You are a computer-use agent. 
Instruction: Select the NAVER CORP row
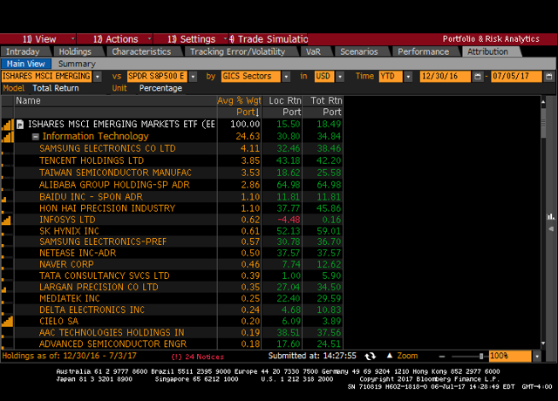[172, 264]
